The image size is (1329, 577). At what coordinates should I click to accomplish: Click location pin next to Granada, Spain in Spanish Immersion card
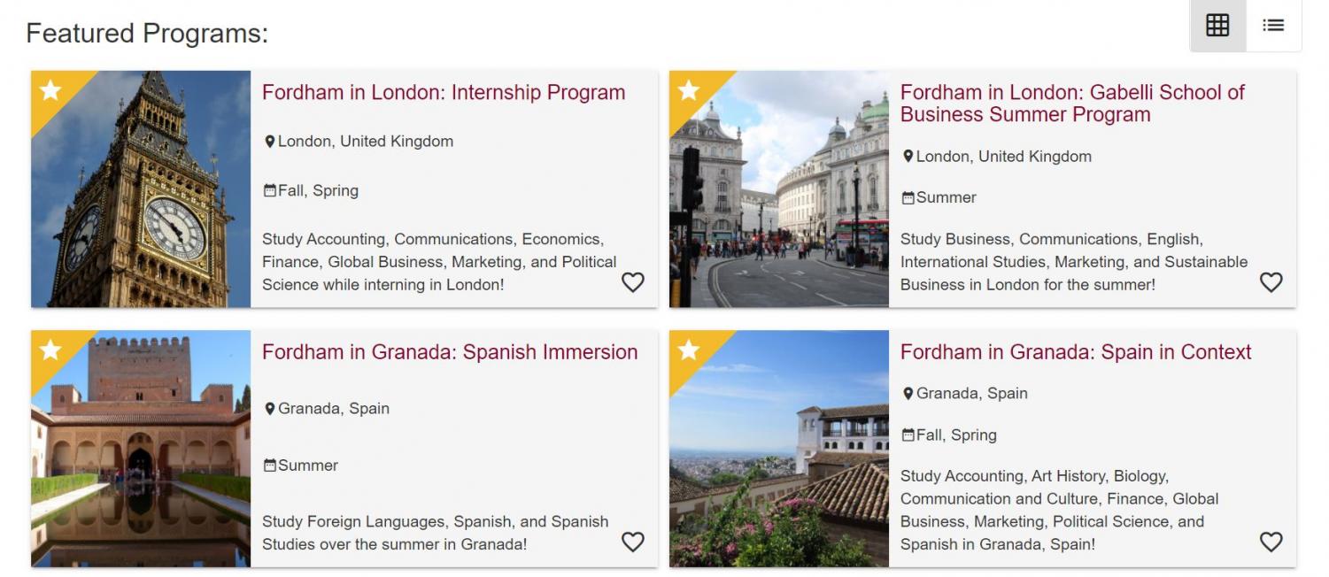(270, 409)
